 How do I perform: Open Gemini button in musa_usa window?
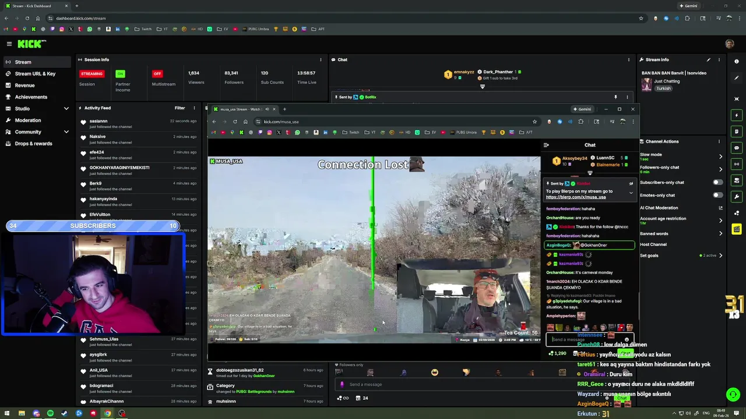582,109
